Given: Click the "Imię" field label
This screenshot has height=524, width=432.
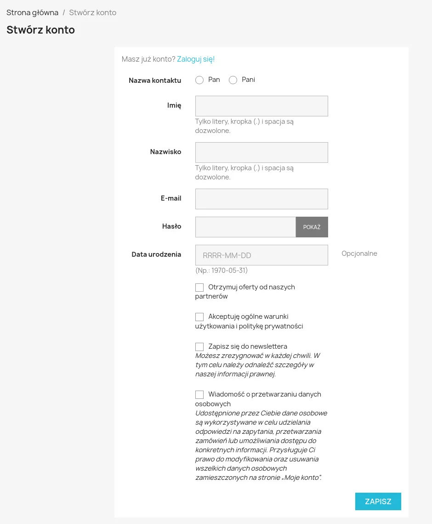Looking at the screenshot, I should tap(174, 105).
